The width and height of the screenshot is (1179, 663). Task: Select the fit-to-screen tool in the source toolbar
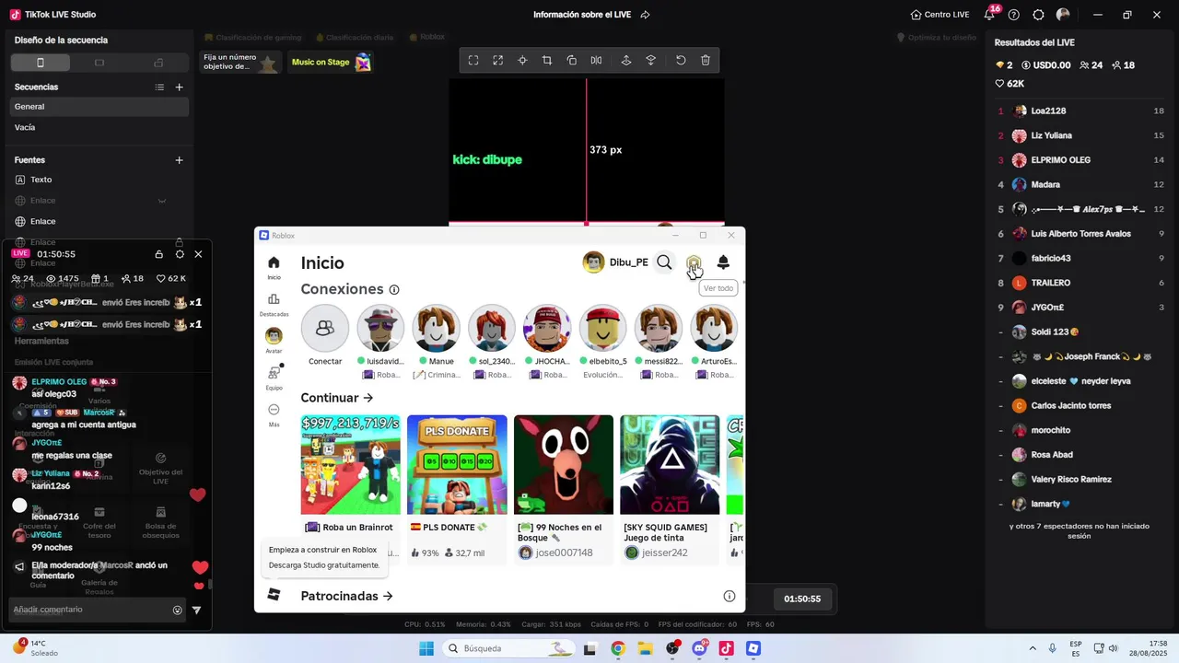coord(473,61)
